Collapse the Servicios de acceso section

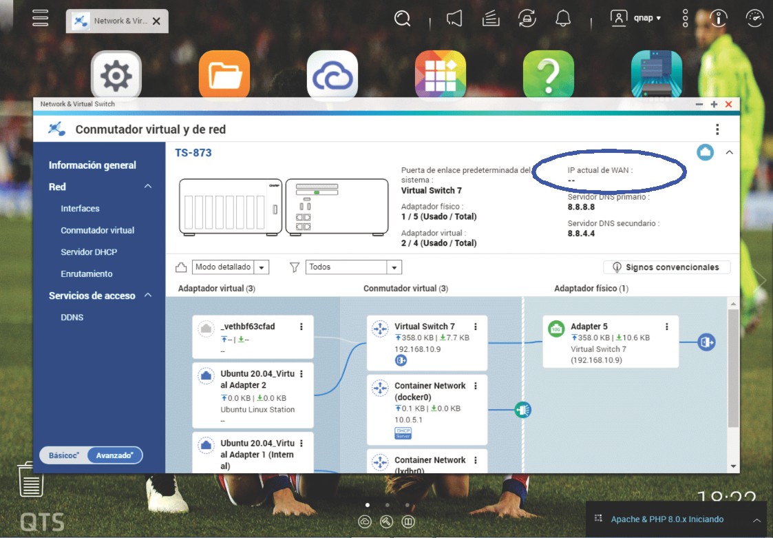coord(147,296)
